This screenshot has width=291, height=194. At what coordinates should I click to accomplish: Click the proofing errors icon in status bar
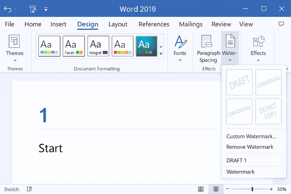[x=29, y=189]
